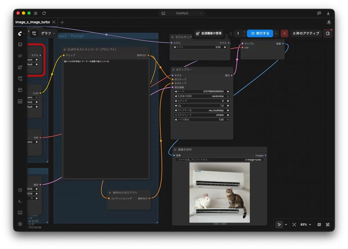Image resolution: width=348 pixels, height=249 pixels.
Task: Select the pointer mode tool icon
Action: click(x=279, y=225)
